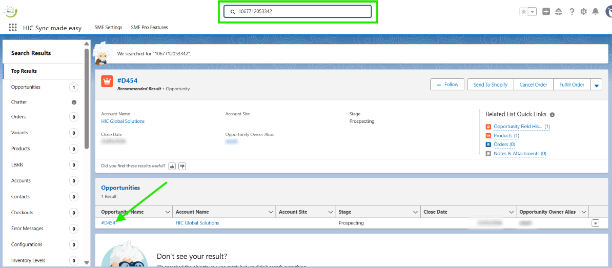Click Related List Quick Links info icon

pyautogui.click(x=552, y=115)
